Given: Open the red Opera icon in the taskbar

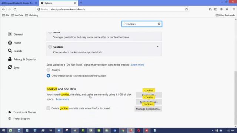Looking at the screenshot, I should tap(139, 130).
